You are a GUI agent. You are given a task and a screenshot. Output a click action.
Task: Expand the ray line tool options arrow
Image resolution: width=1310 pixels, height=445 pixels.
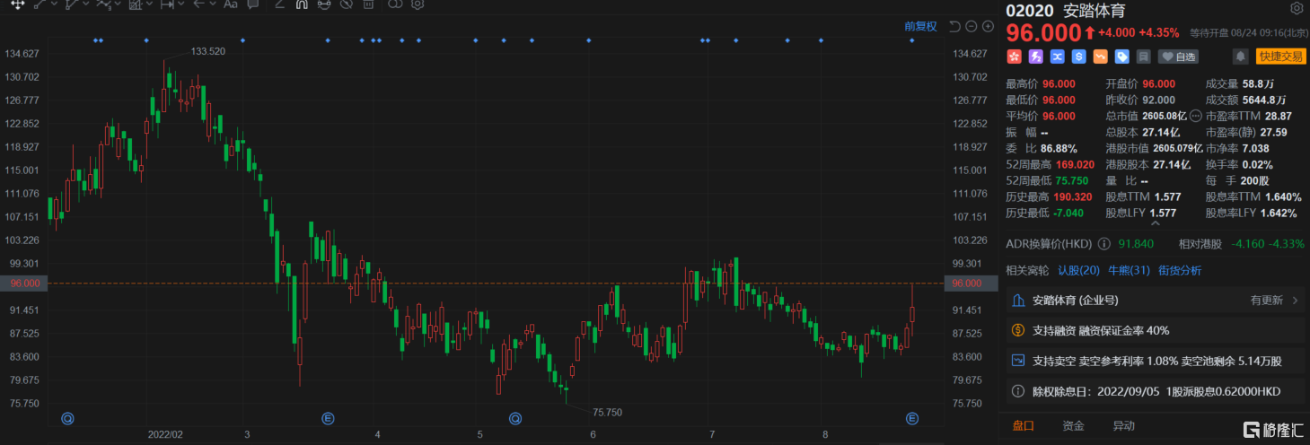[86, 4]
